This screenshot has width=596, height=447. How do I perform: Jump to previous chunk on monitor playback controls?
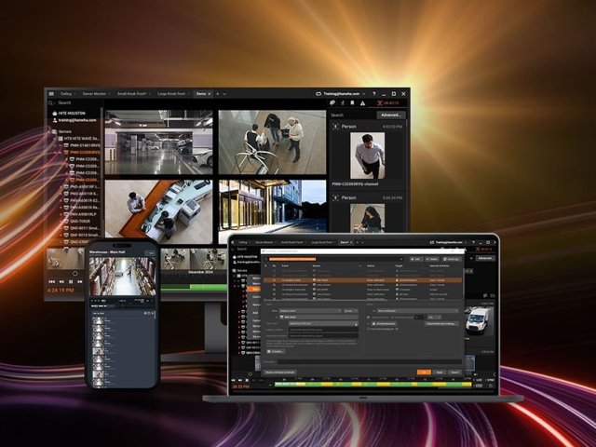[52, 281]
